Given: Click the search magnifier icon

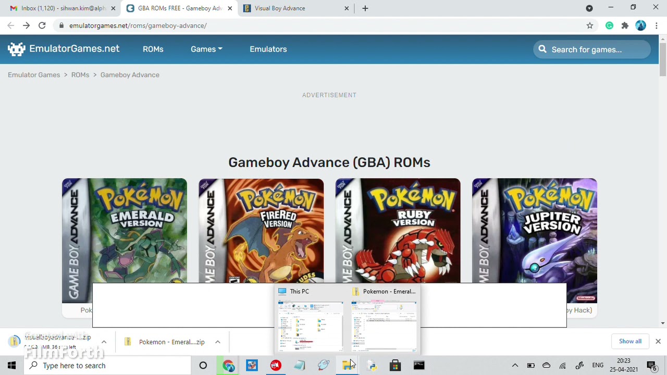Looking at the screenshot, I should [542, 49].
